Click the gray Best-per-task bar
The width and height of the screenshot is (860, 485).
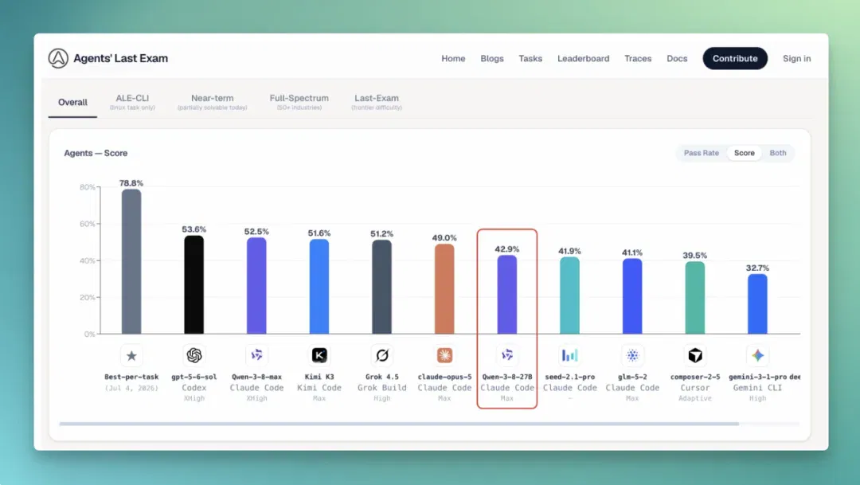131,262
